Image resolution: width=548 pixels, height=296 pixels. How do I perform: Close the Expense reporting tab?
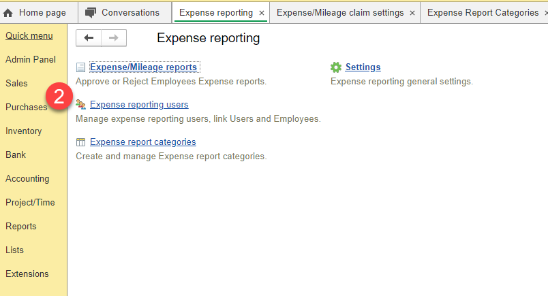[x=262, y=13]
